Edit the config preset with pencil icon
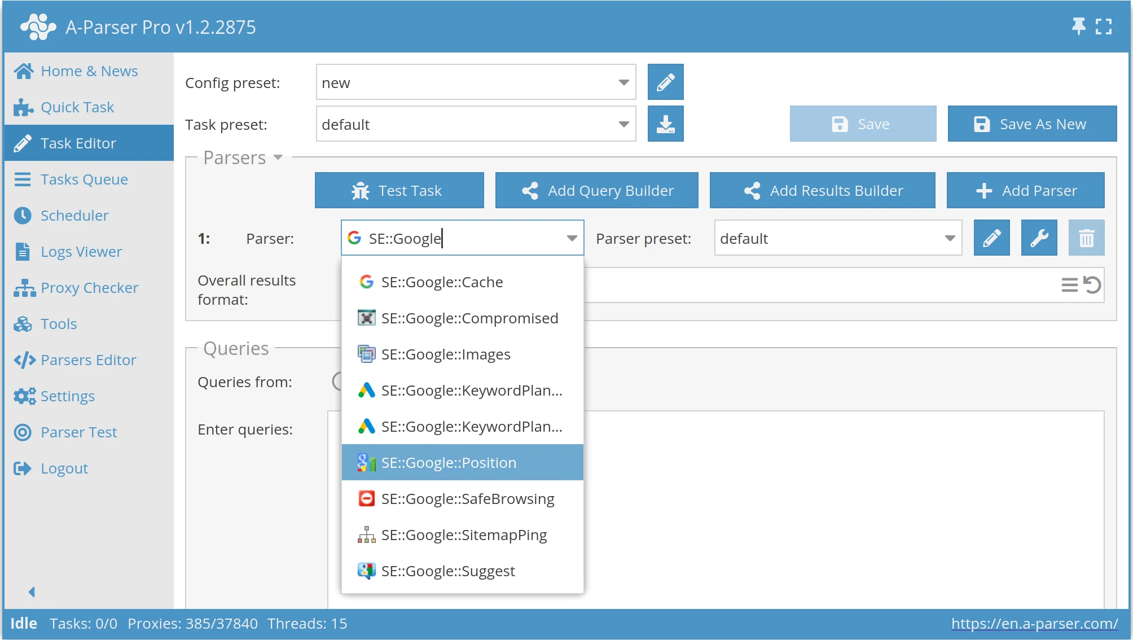Image resolution: width=1133 pixels, height=640 pixels. point(665,82)
